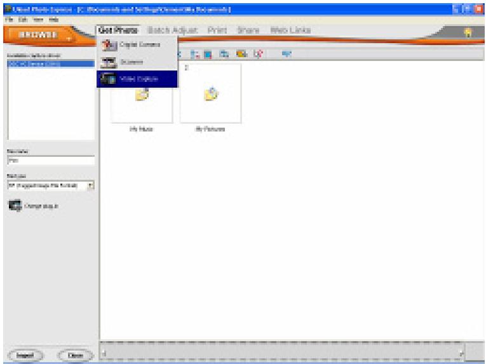This screenshot has width=486, height=364.
Task: Click the orange BROWSE button
Action: [38, 34]
